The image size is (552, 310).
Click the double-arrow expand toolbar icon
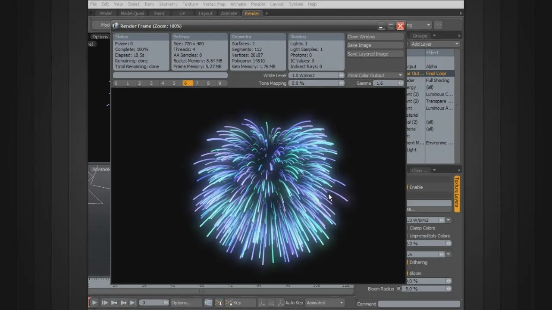pyautogui.click(x=438, y=25)
